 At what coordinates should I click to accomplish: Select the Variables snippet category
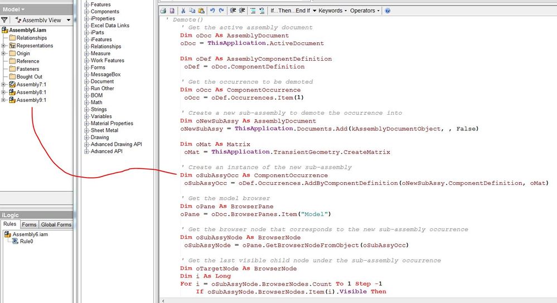tap(101, 116)
